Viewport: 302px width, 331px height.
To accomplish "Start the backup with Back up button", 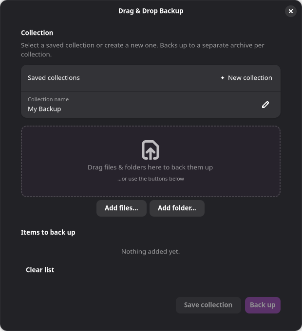I will (x=263, y=305).
